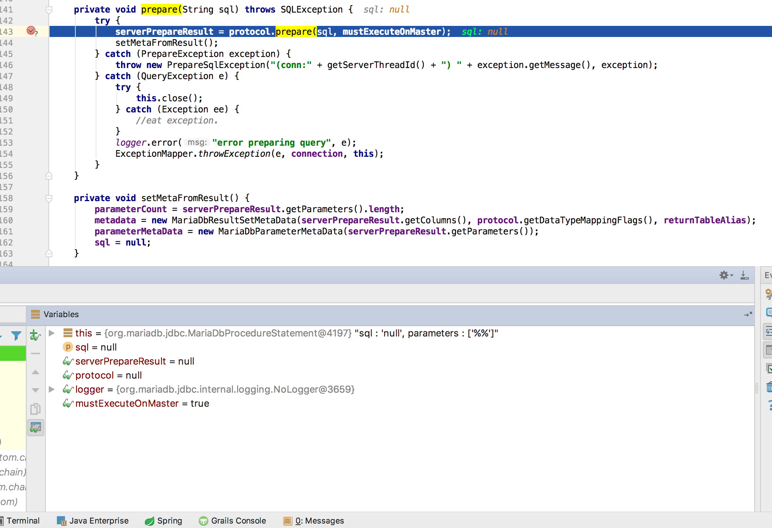Expand the 'this' variable tree node

coord(52,333)
